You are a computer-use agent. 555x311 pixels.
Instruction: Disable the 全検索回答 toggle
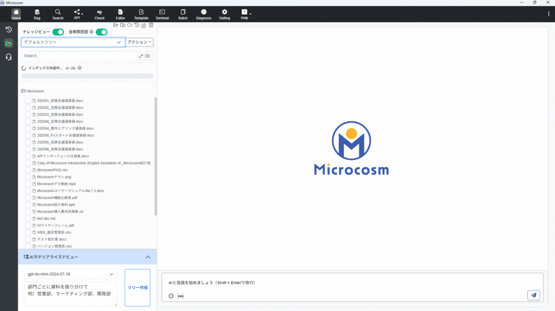point(101,32)
